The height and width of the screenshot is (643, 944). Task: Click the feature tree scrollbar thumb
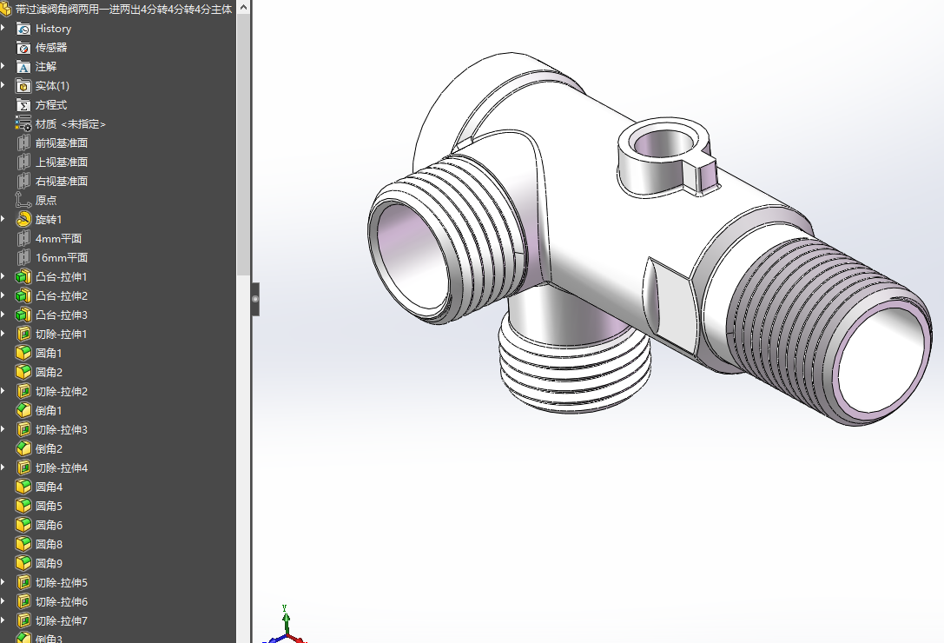(243, 144)
